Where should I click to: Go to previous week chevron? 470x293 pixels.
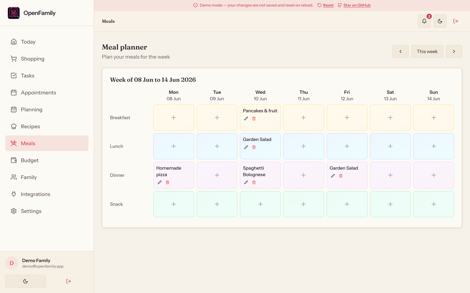click(400, 51)
